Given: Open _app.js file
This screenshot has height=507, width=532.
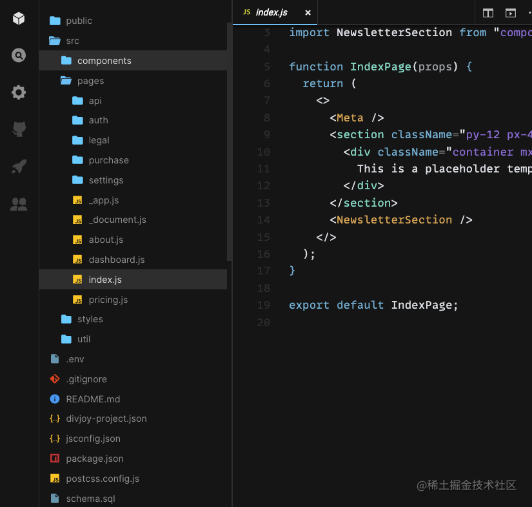Looking at the screenshot, I should (133, 200).
